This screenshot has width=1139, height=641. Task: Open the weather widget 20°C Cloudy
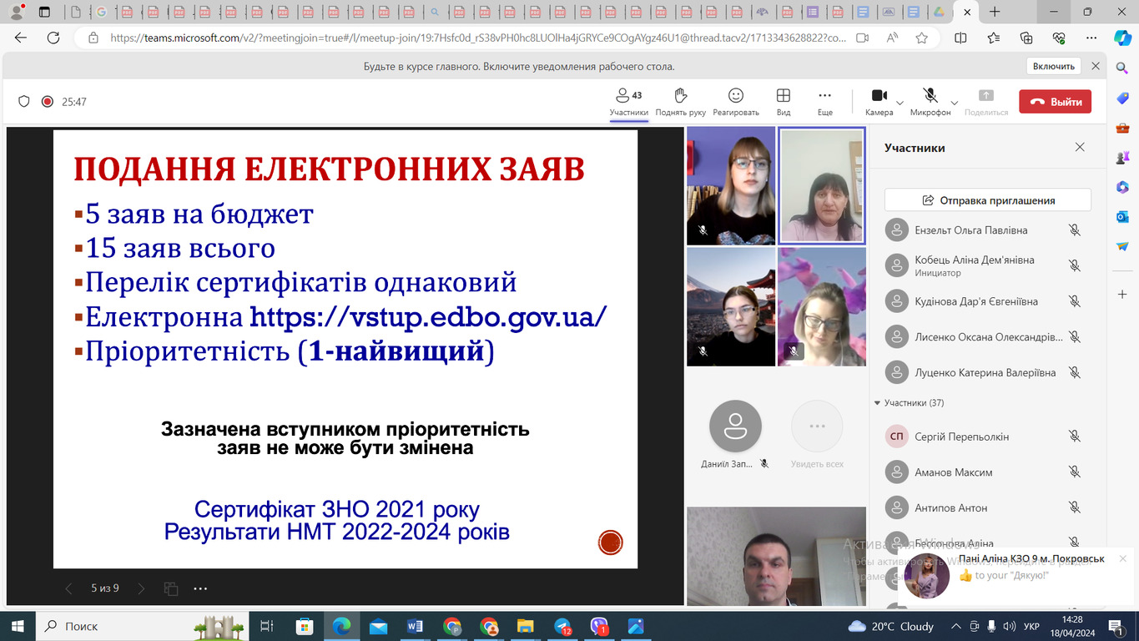pyautogui.click(x=891, y=626)
